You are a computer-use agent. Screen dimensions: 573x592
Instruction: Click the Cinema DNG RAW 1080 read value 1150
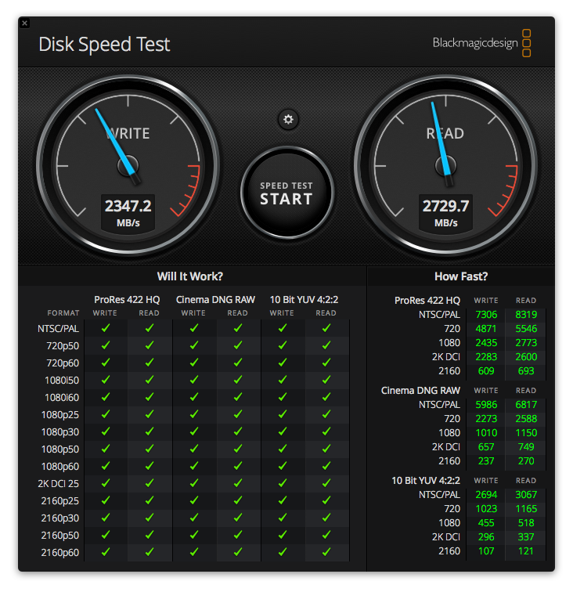click(x=526, y=433)
